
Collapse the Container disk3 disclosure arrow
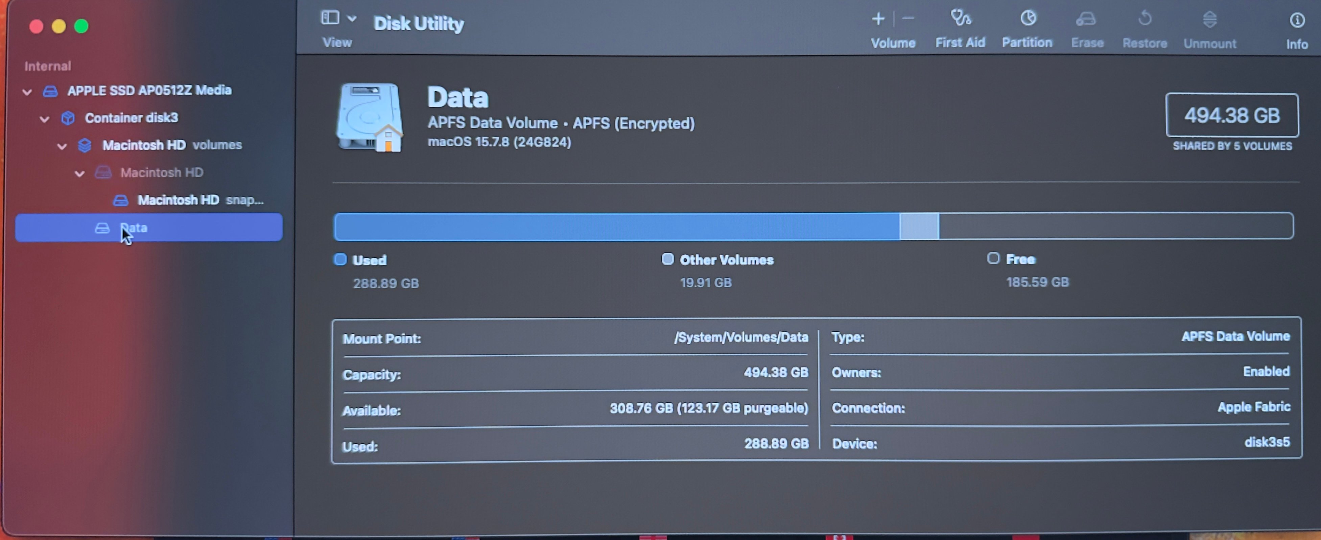click(x=45, y=119)
